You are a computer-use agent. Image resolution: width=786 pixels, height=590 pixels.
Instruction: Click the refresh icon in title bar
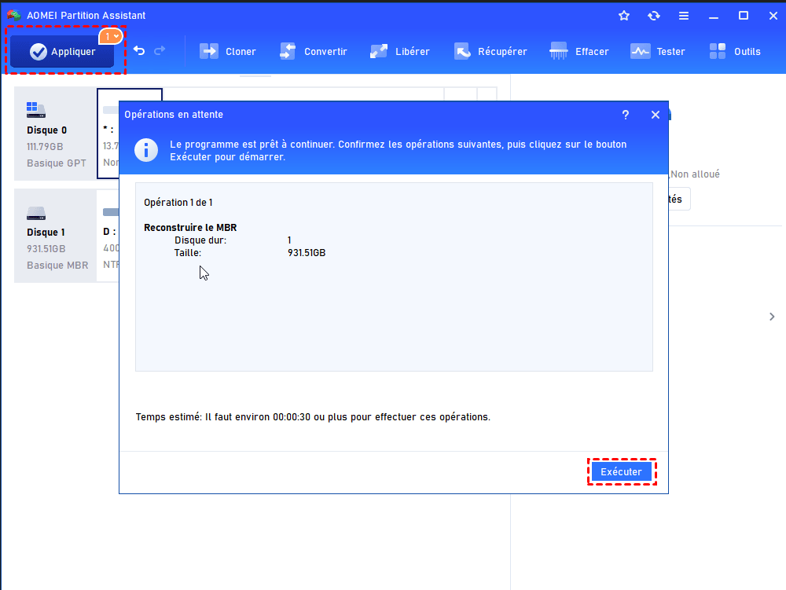coord(654,16)
